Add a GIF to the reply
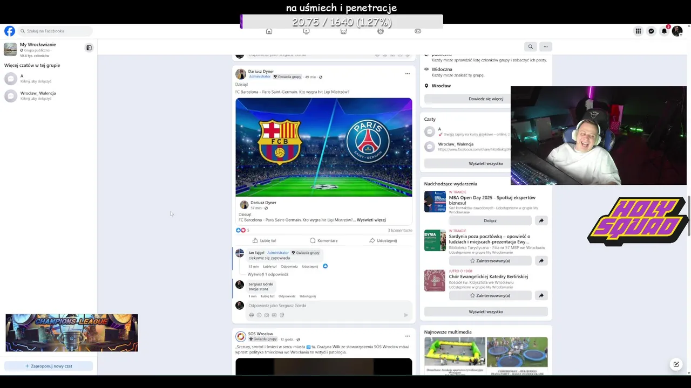 tap(274, 315)
